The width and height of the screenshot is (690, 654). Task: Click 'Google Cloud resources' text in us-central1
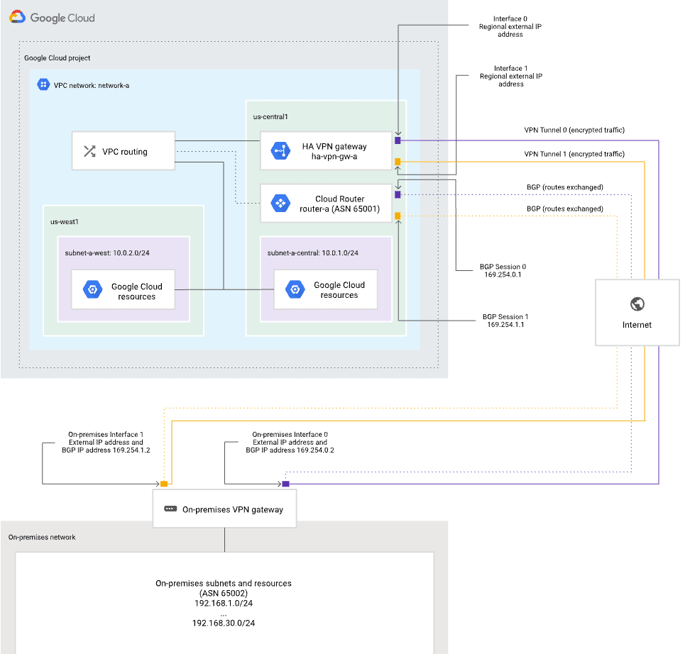click(339, 290)
